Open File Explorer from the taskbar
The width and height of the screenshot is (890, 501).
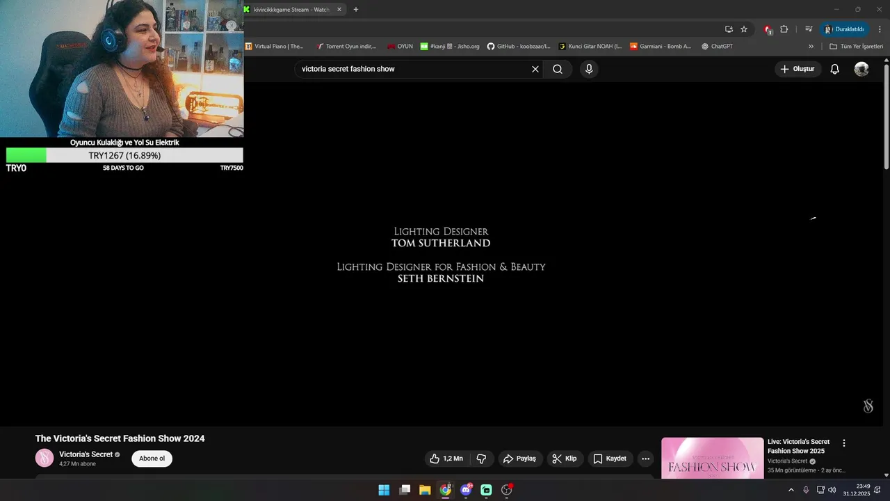425,490
